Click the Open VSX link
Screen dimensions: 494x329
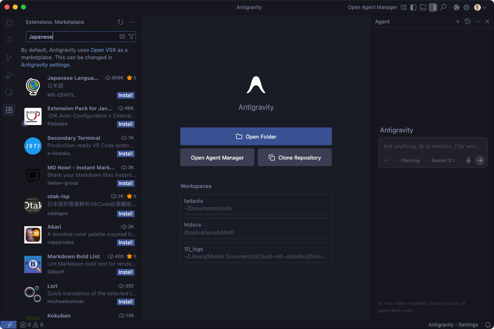point(103,50)
